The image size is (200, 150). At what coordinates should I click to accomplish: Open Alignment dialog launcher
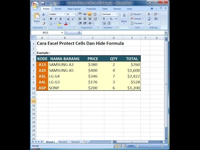tap(98, 27)
